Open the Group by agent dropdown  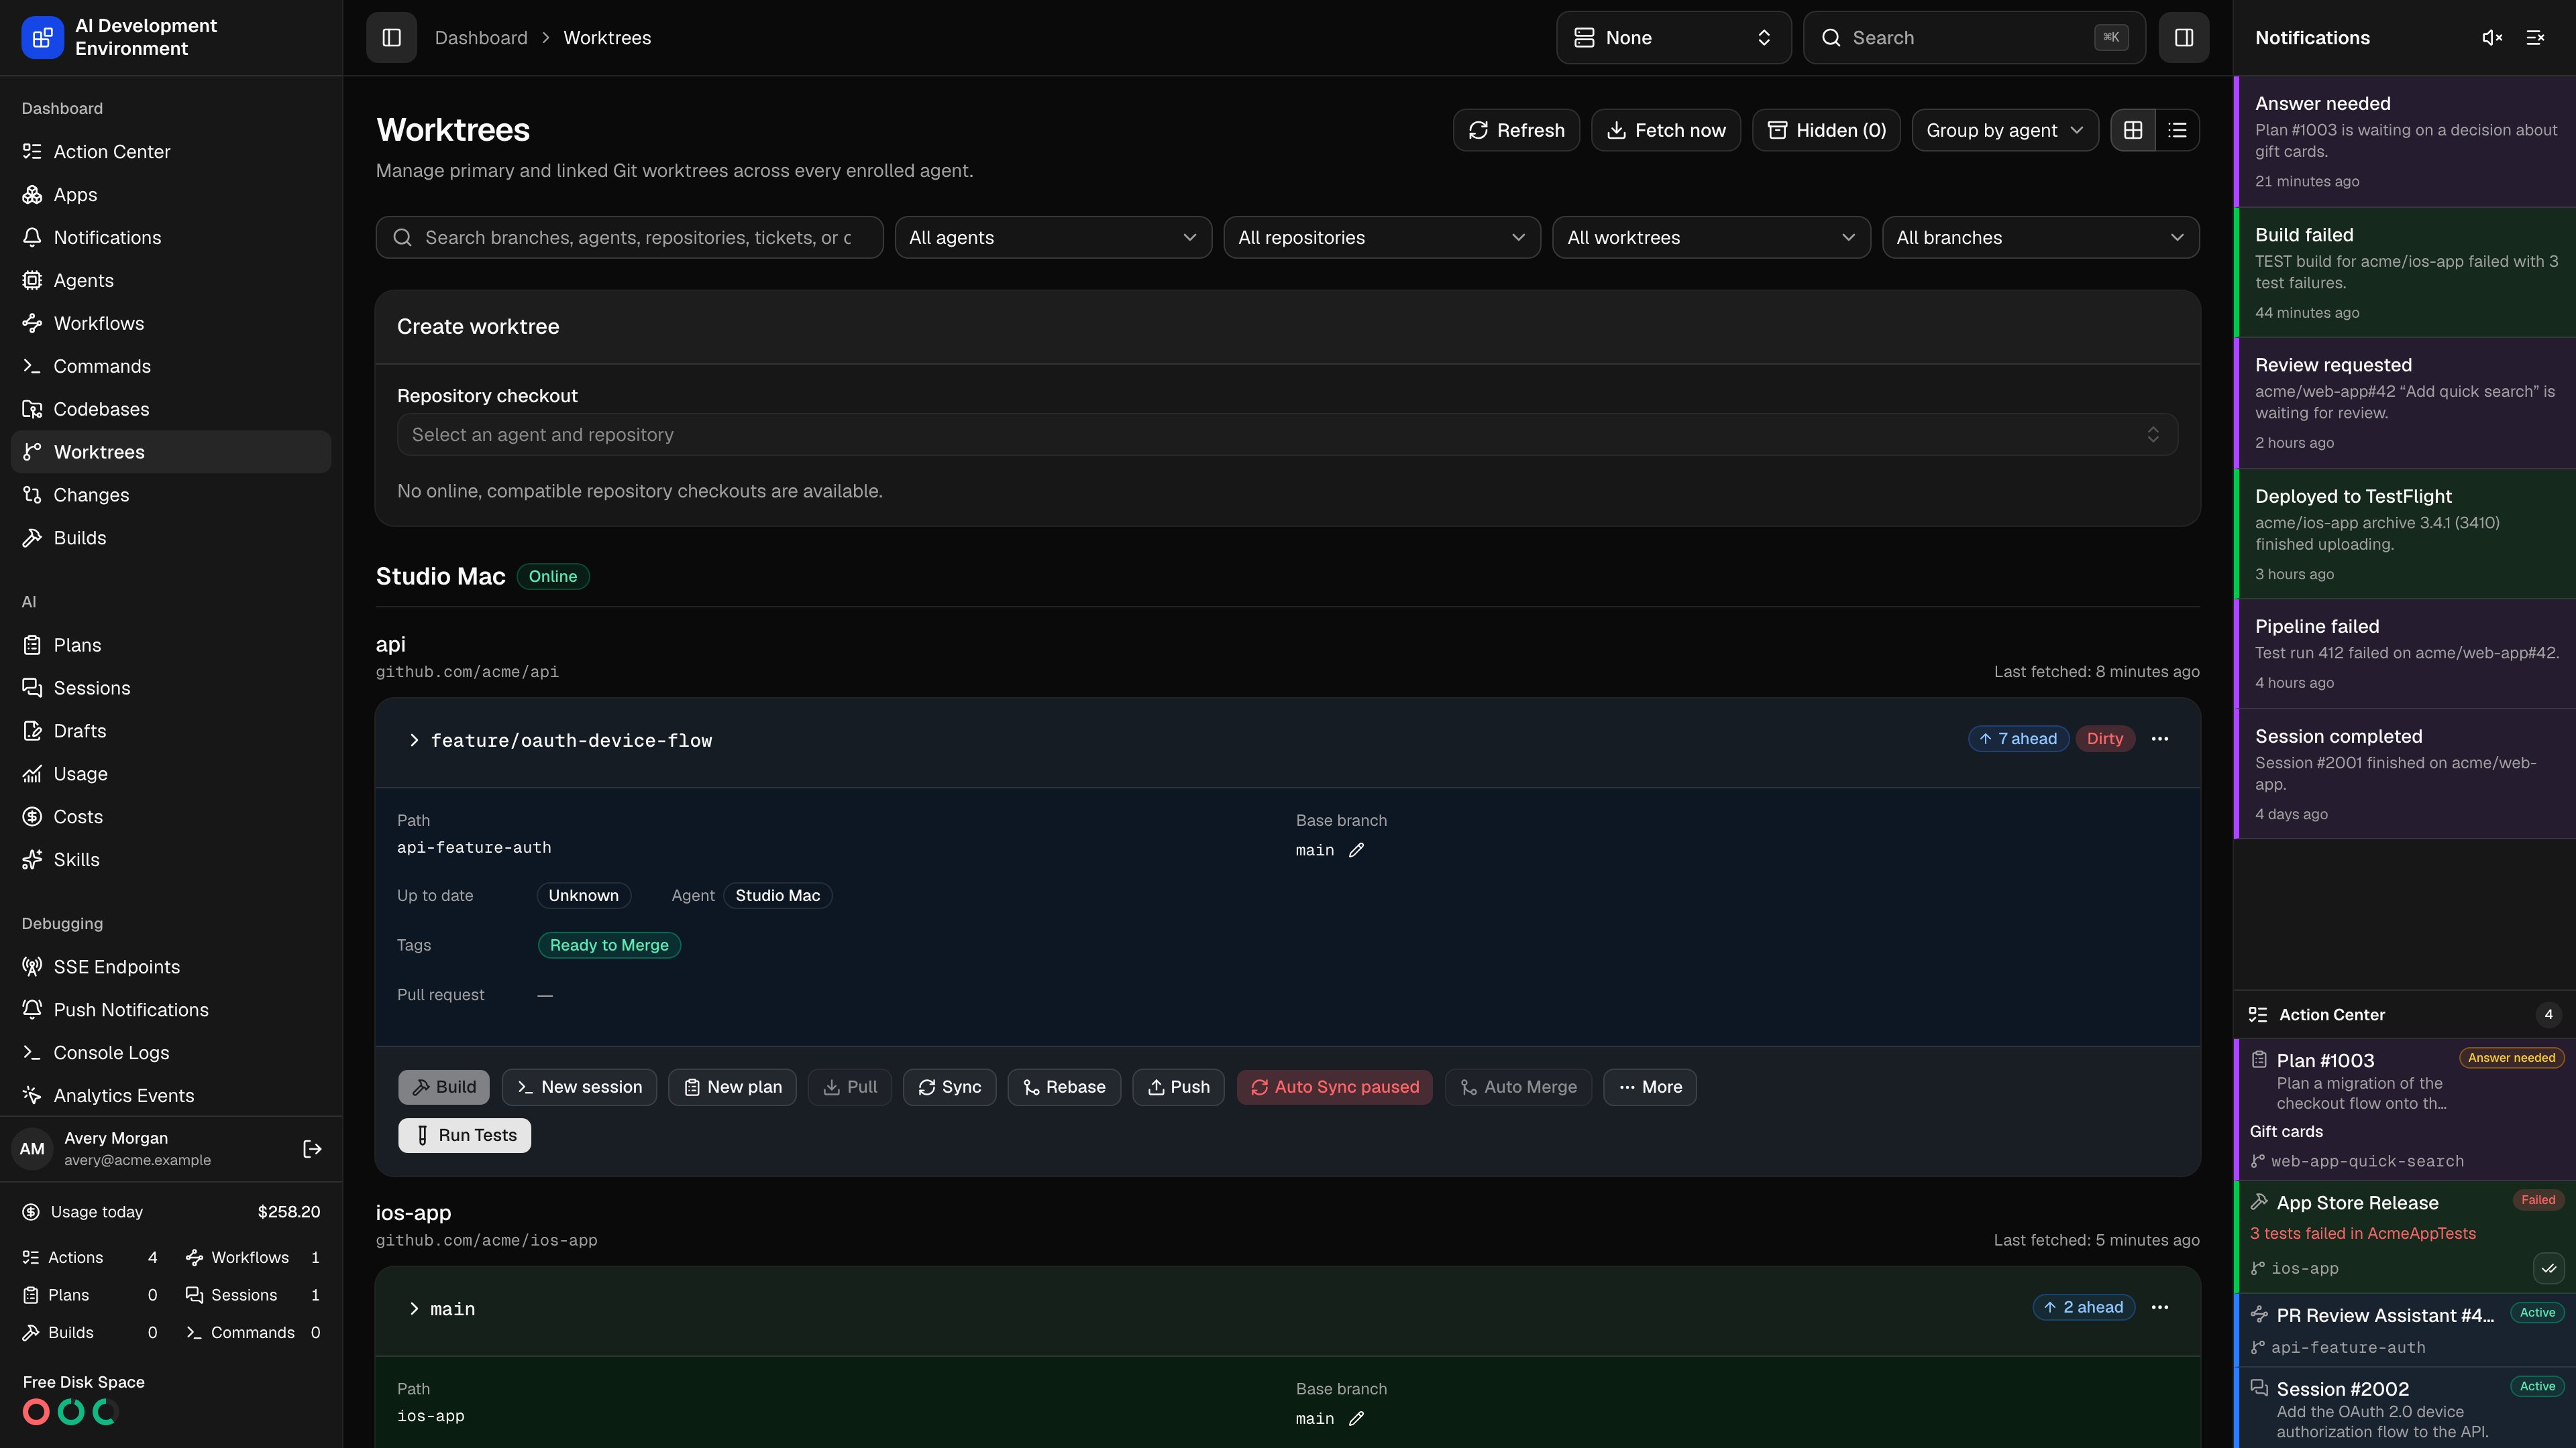pos(2004,130)
